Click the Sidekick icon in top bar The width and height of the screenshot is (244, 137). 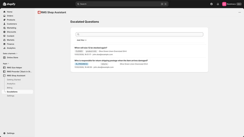point(211,4)
